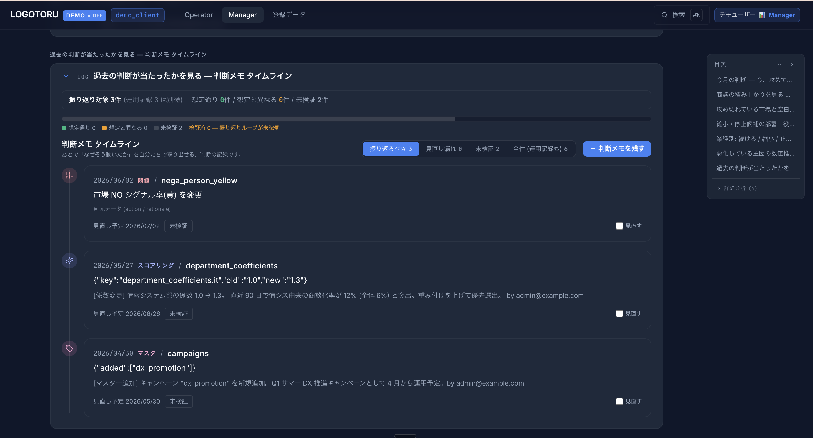
Task: Open the 登録データ tab
Action: [288, 15]
